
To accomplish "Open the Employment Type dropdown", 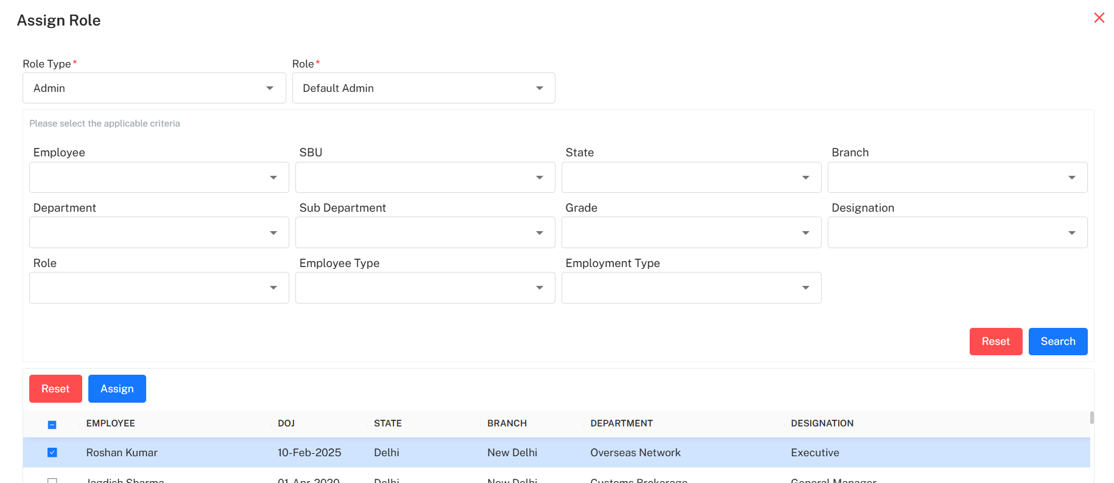I will click(x=691, y=288).
